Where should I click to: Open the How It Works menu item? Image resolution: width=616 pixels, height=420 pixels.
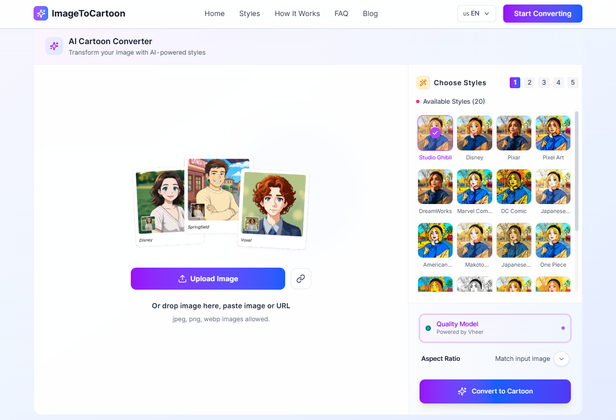point(297,14)
